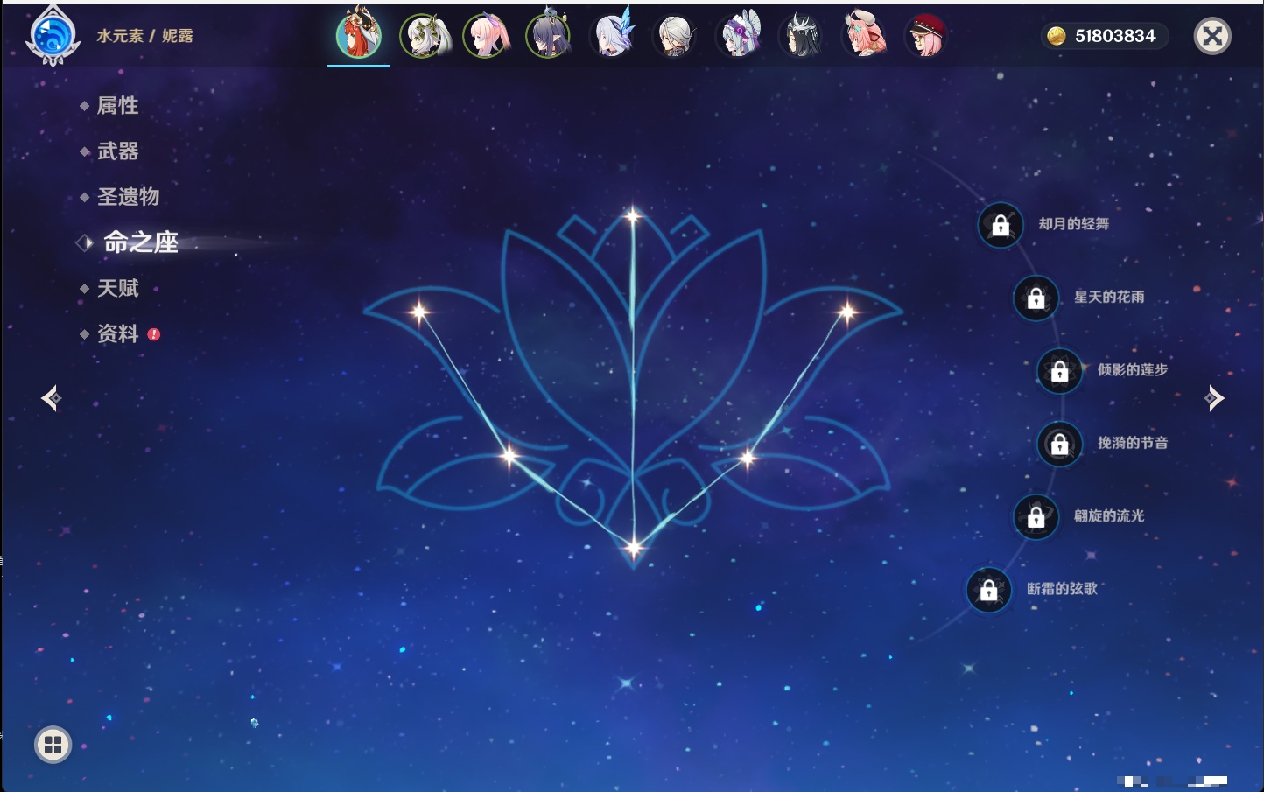Click the Hydro element emblem icon
1264x792 pixels.
pyautogui.click(x=53, y=36)
